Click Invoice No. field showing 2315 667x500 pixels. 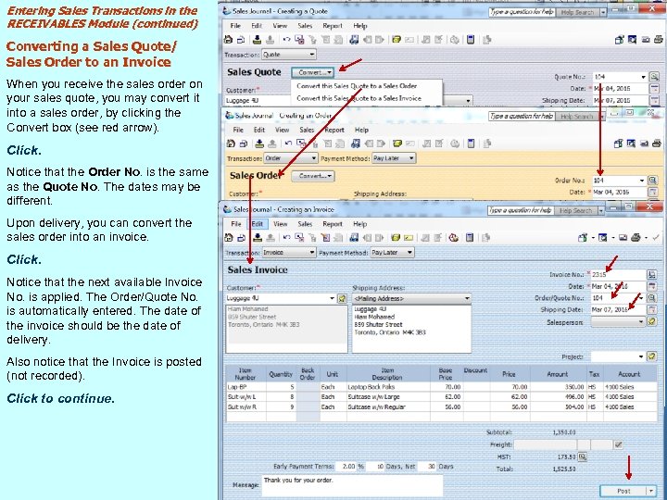(618, 275)
